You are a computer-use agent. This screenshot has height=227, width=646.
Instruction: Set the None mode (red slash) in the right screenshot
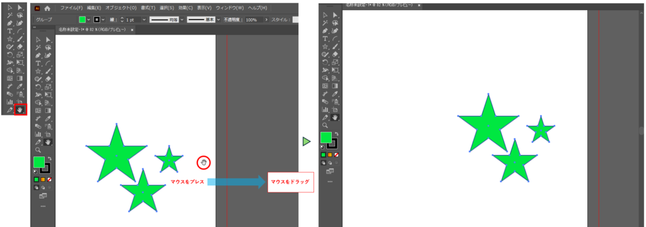[x=337, y=155]
